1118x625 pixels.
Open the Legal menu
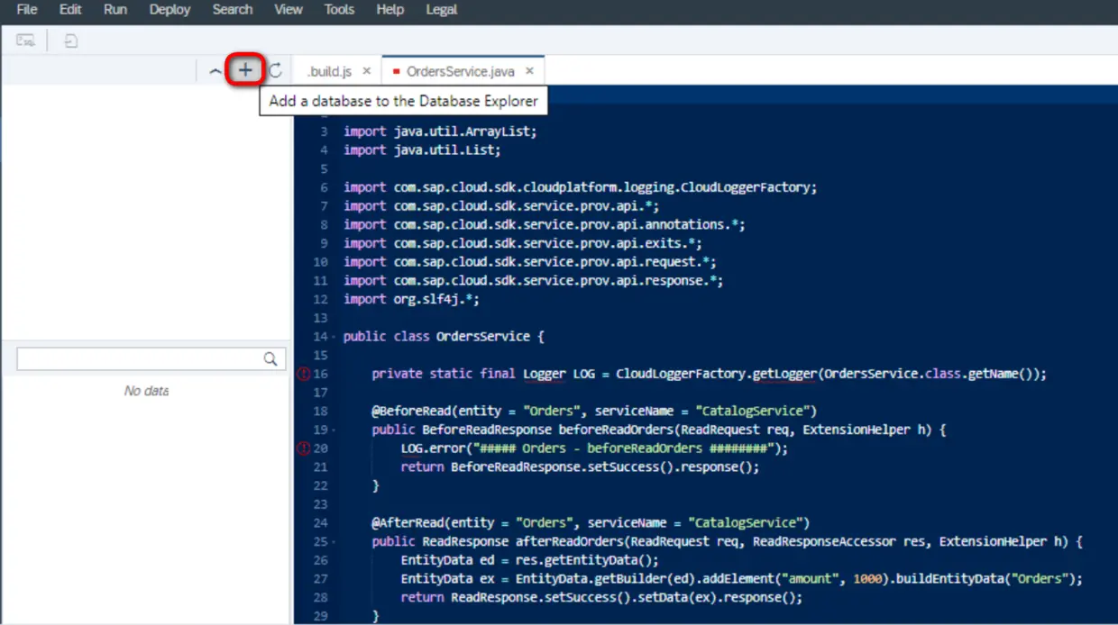point(441,10)
